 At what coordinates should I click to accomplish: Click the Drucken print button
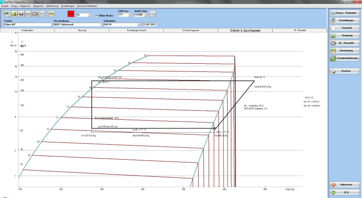pos(344,71)
